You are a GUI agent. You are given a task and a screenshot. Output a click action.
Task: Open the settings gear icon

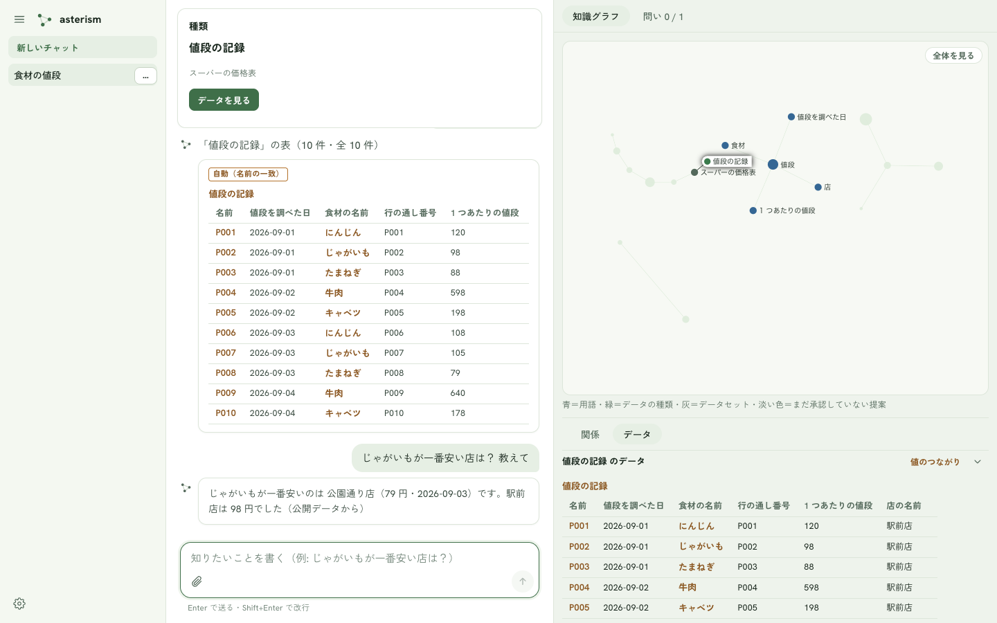click(x=19, y=604)
